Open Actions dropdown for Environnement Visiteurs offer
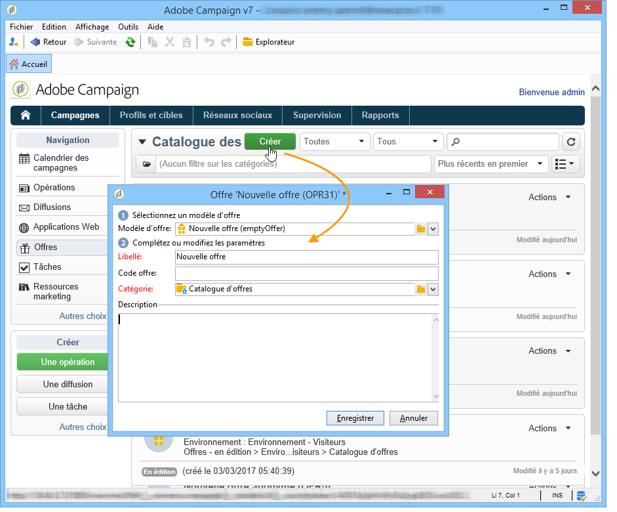Screen dimensions: 617x512 tap(549, 429)
